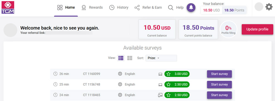
Task: Click the header profile avatar
Action: point(259,7)
